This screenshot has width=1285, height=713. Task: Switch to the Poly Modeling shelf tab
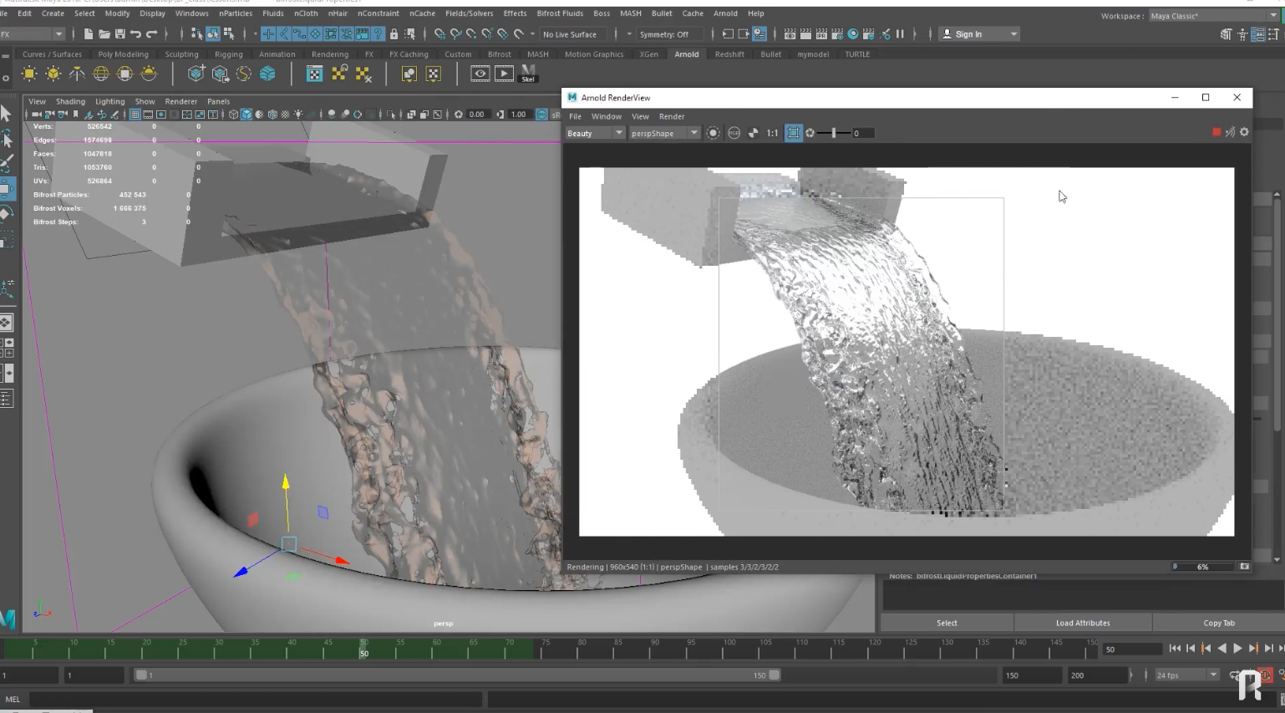tap(123, 54)
